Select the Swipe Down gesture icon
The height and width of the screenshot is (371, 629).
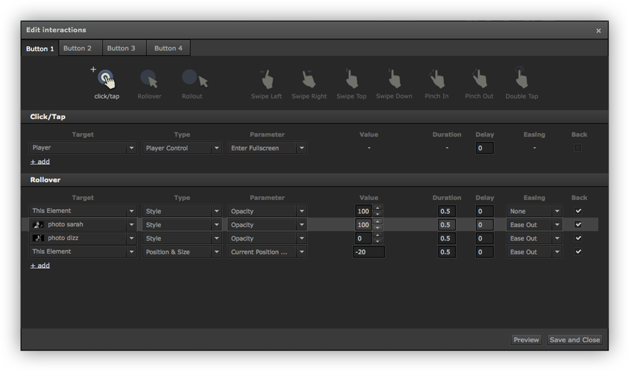click(394, 80)
